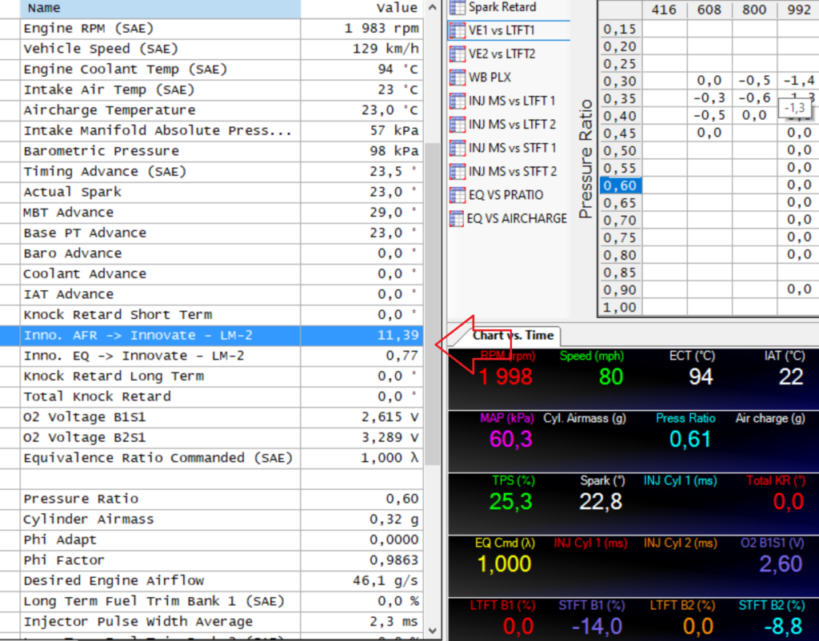Screen dimensions: 819x641
Task: Click the RPM gauge reading 1 998
Action: pos(507,376)
